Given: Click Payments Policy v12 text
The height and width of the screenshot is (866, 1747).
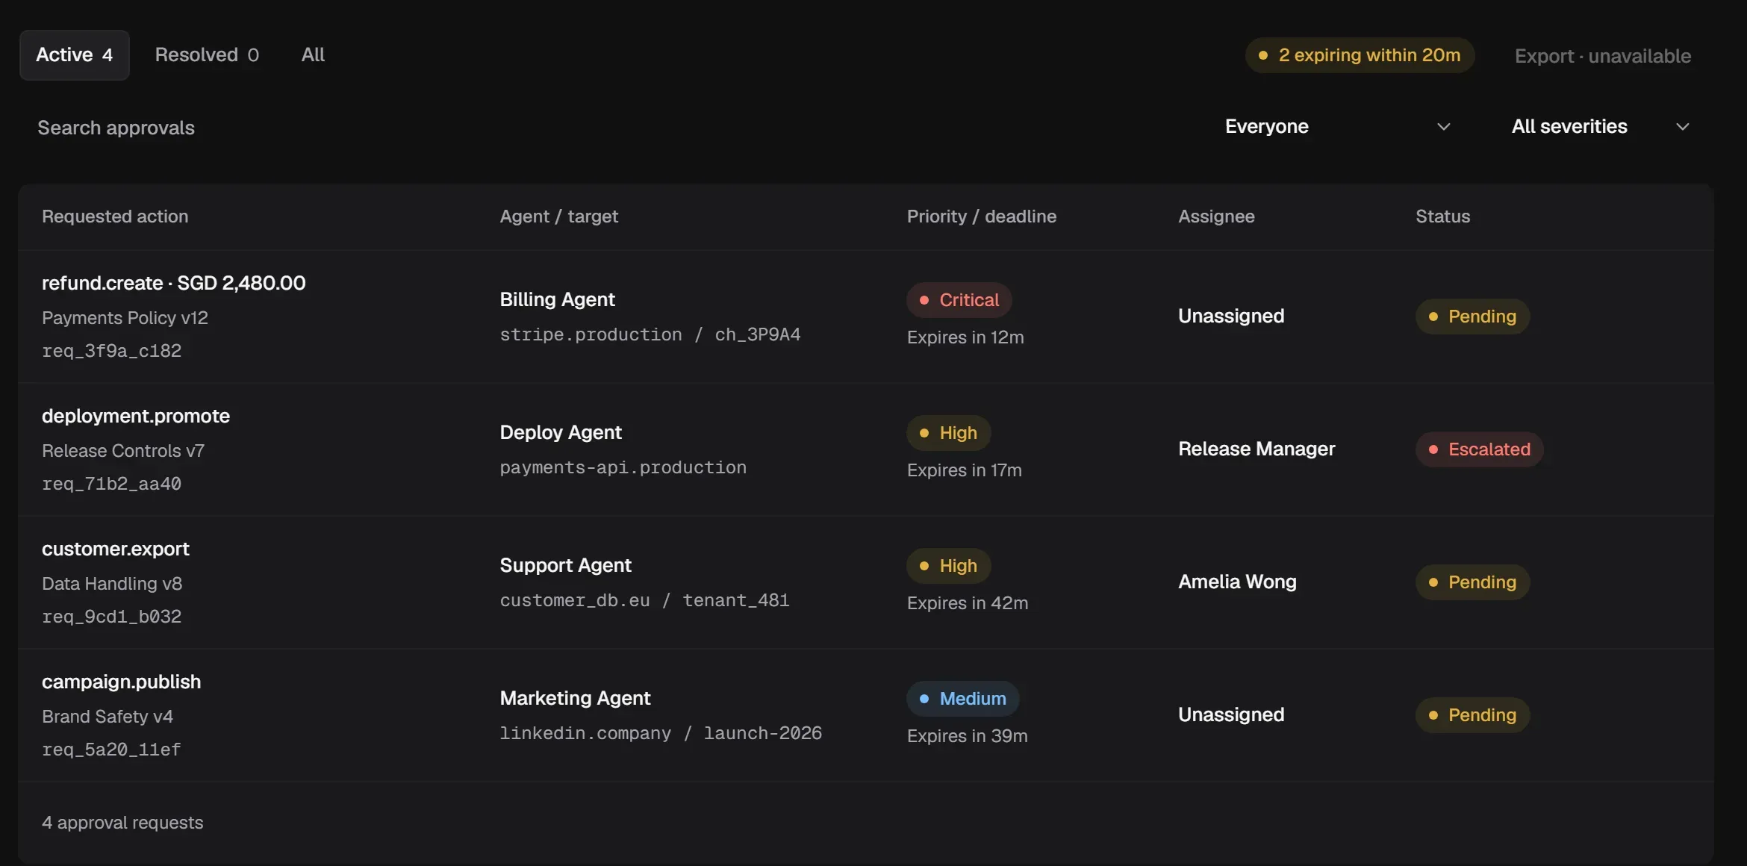Looking at the screenshot, I should point(125,318).
